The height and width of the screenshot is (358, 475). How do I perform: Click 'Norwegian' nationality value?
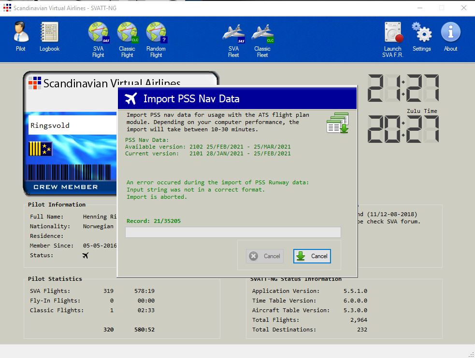pos(98,226)
